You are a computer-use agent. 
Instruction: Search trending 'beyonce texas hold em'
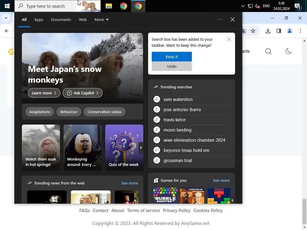[x=192, y=150]
